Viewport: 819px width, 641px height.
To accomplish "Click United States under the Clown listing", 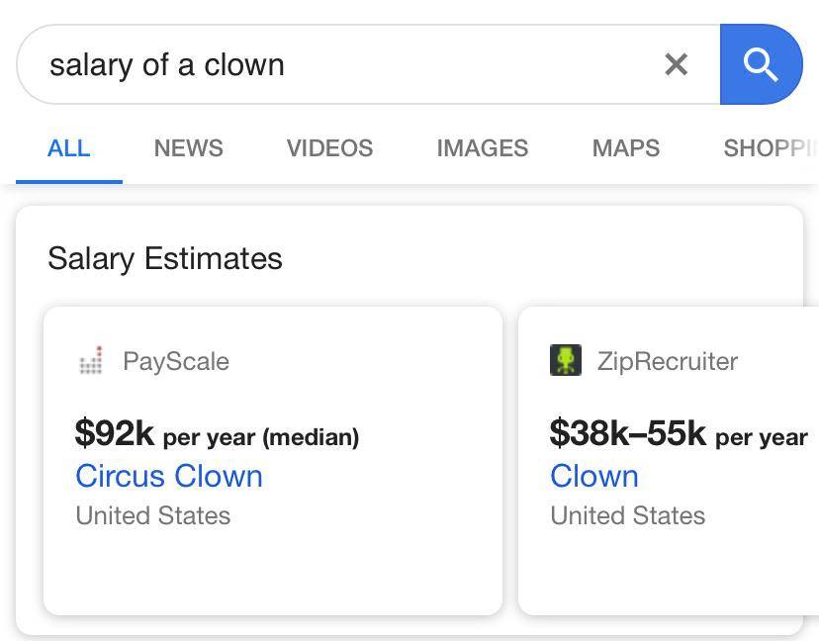I will point(627,515).
